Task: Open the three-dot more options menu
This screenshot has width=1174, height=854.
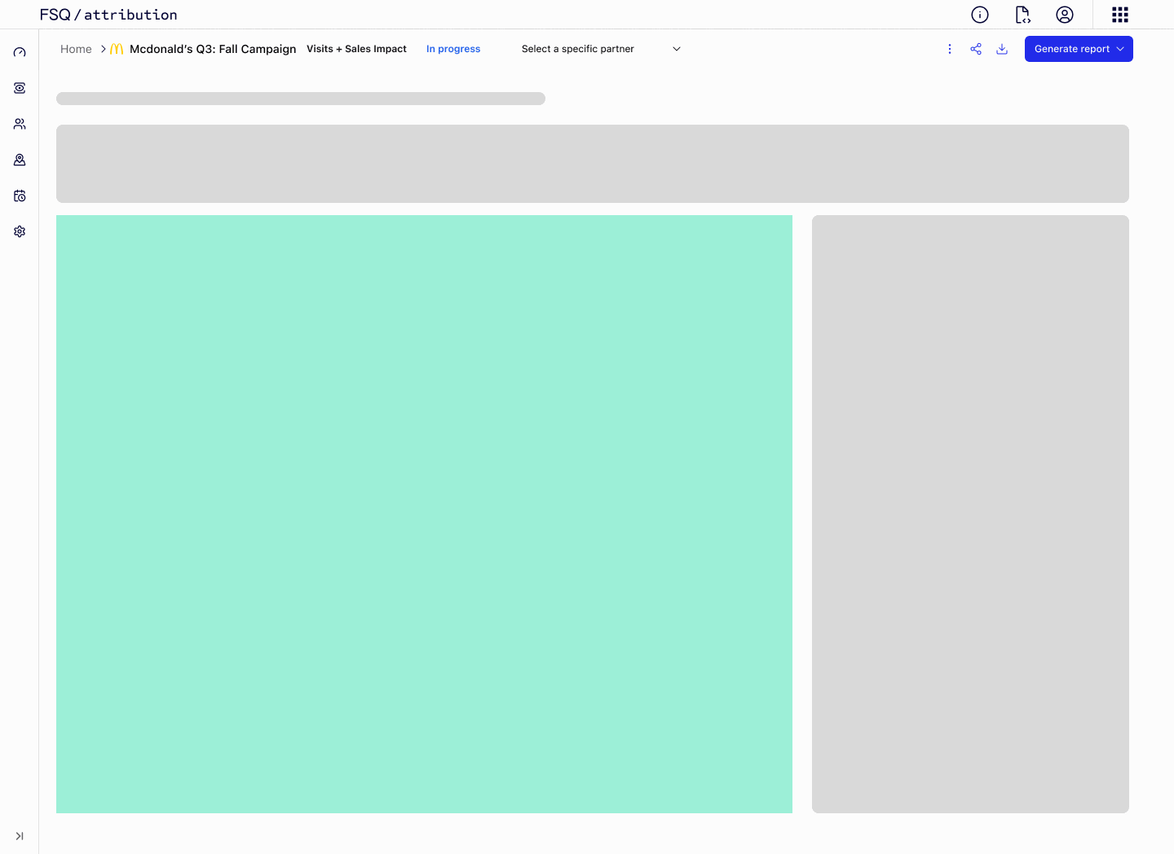Action: [950, 49]
